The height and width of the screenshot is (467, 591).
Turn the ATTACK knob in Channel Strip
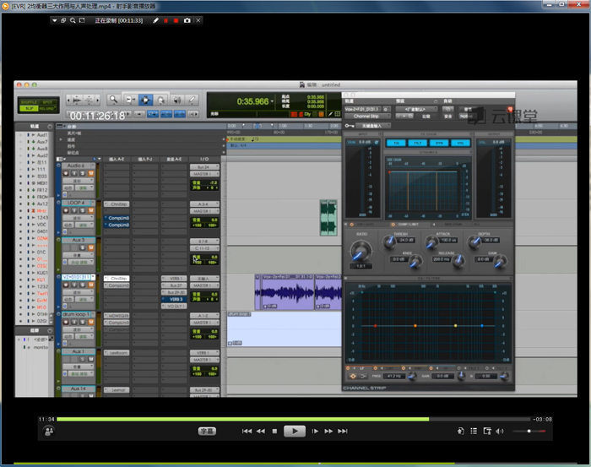pos(431,242)
